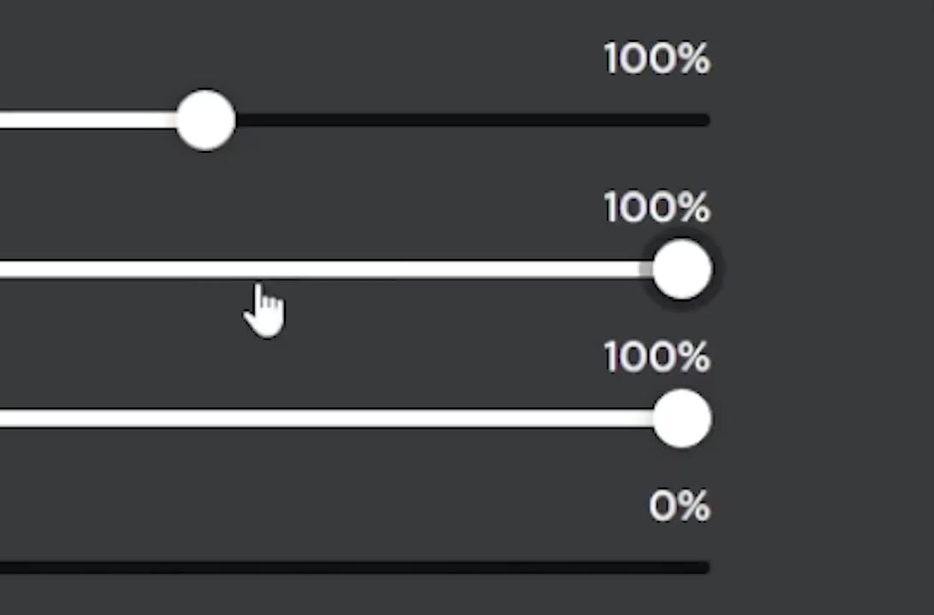Screen dimensions: 934x615
Task: Click the 0% value label
Action: (x=679, y=506)
